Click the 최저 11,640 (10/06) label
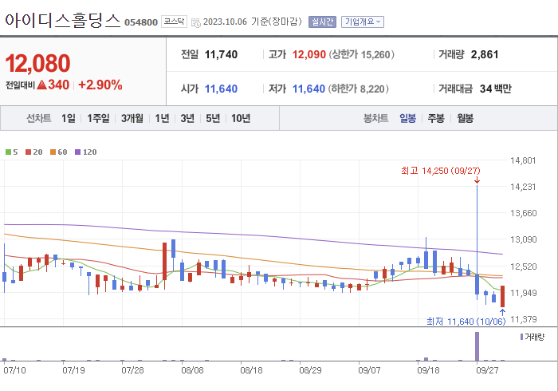Image resolution: width=558 pixels, height=391 pixels. [466, 322]
